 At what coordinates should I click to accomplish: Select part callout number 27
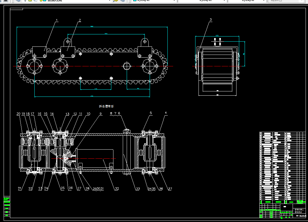coord(79,188)
